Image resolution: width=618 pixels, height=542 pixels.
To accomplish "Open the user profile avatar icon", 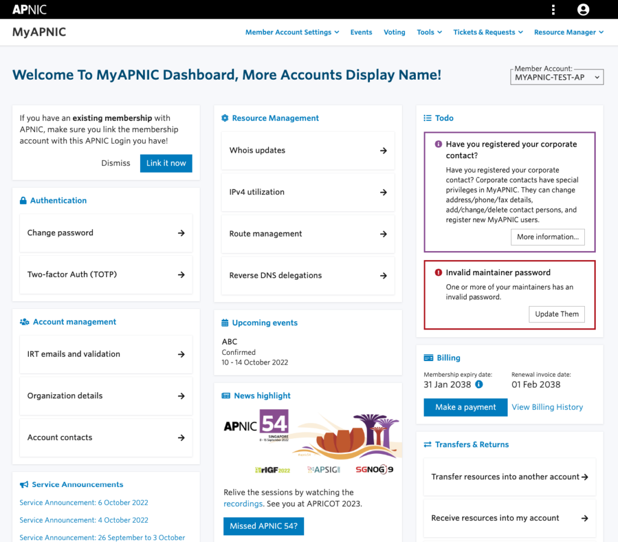I will [584, 10].
